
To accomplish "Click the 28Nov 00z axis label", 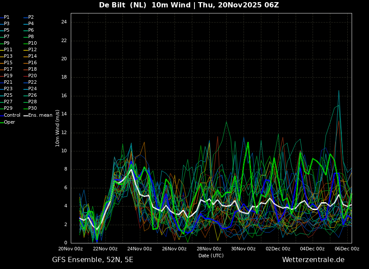I will [209, 249].
